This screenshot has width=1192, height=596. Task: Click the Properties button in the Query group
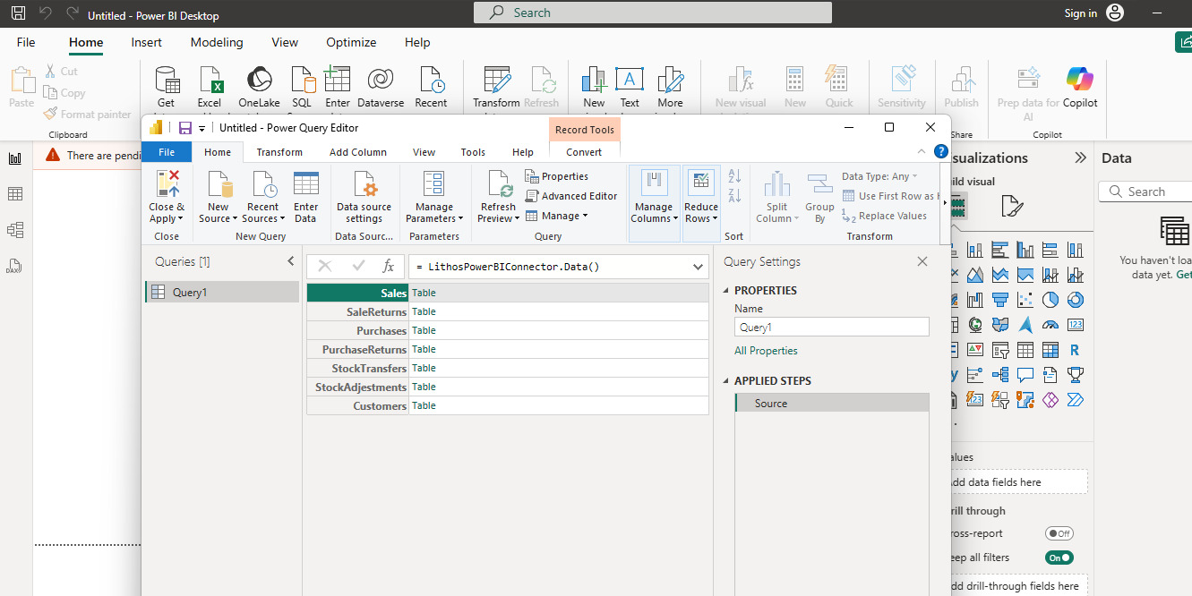pyautogui.click(x=557, y=176)
